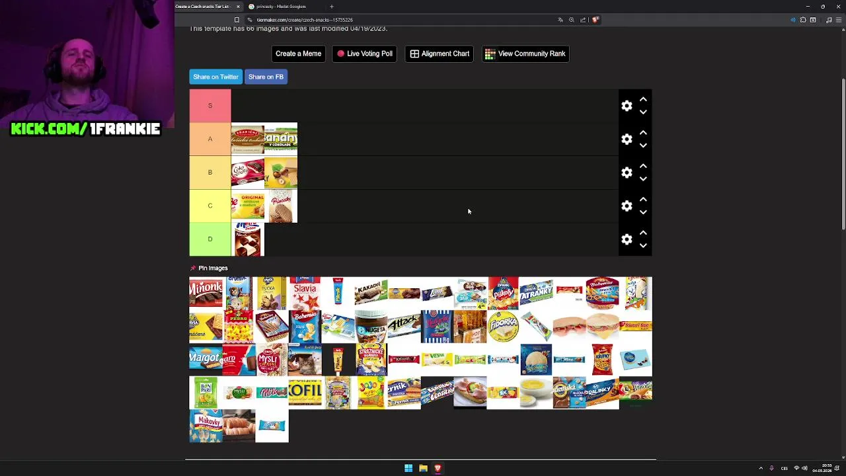Pick the Margot bar image
This screenshot has height=476, width=846.
click(206, 360)
